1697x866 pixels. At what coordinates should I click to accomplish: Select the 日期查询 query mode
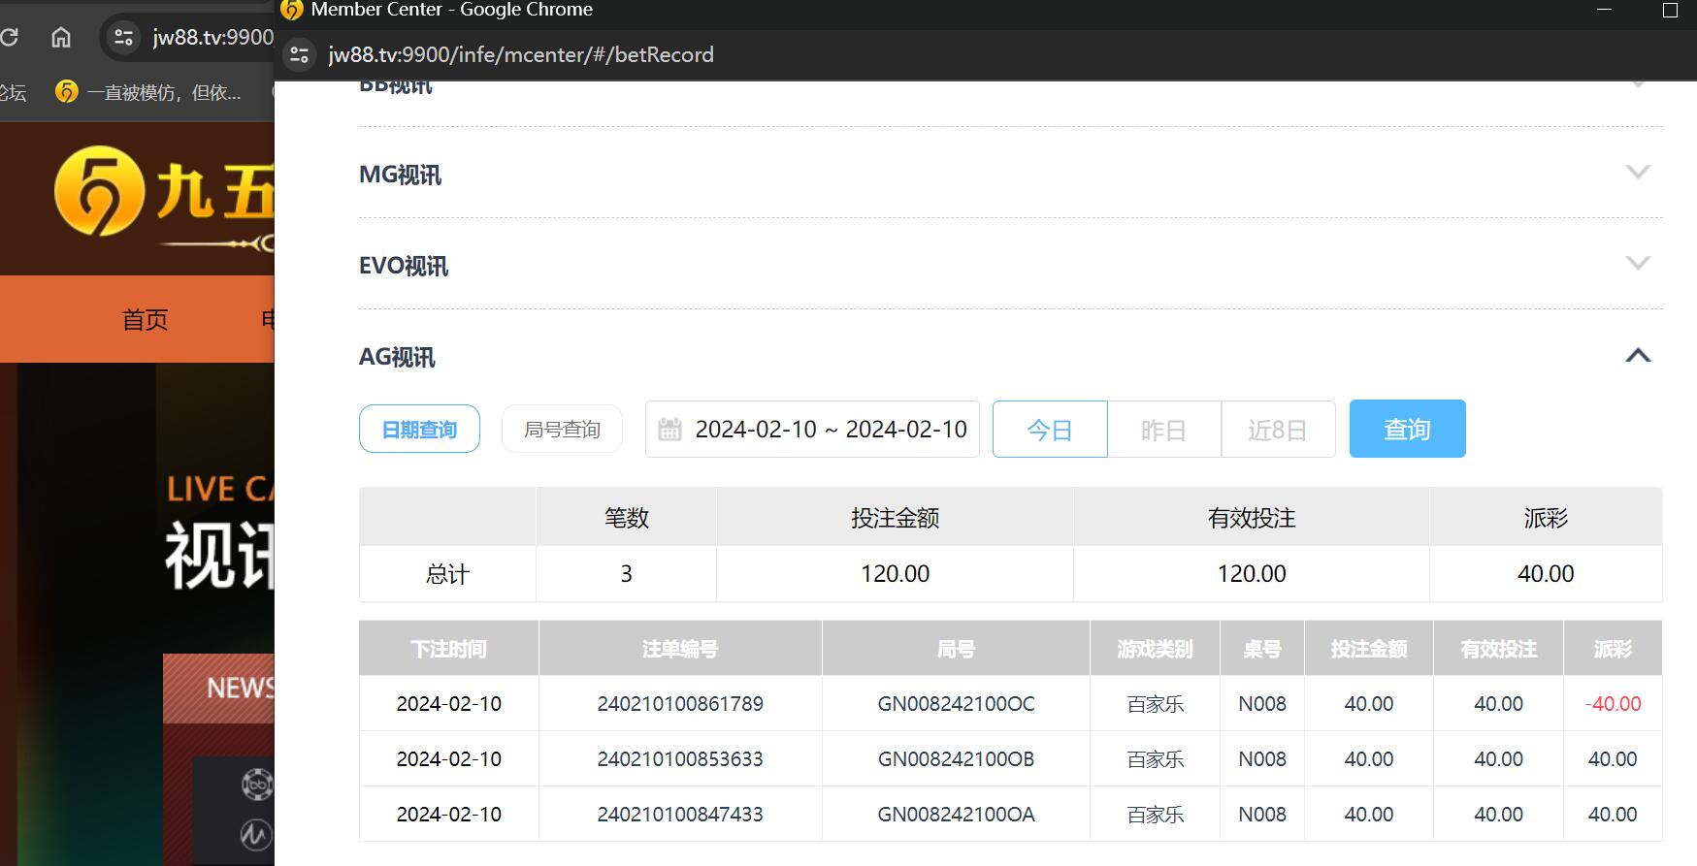(419, 430)
